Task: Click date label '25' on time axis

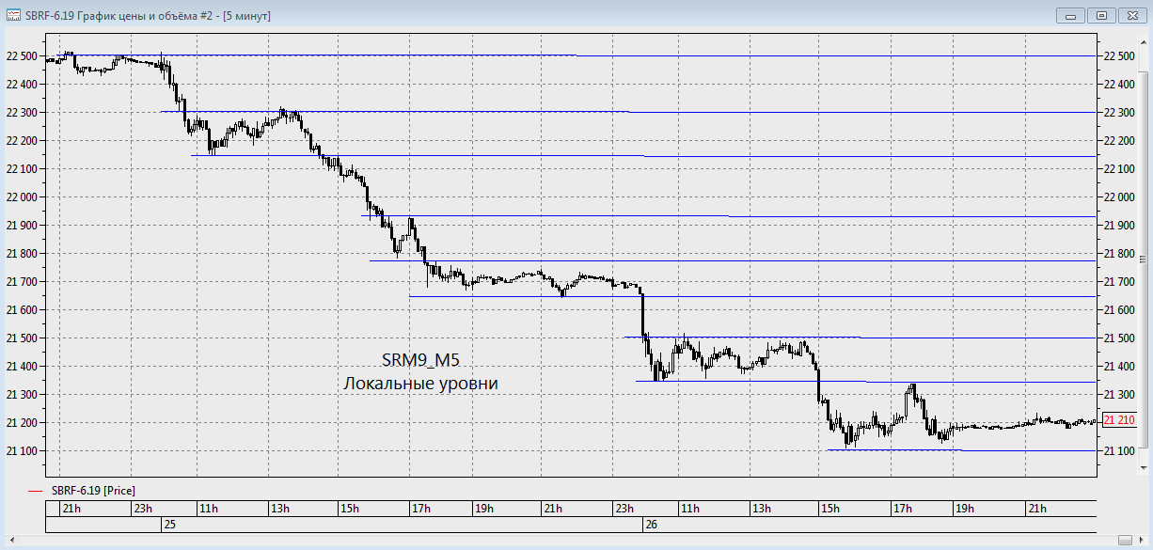Action: 170,524
